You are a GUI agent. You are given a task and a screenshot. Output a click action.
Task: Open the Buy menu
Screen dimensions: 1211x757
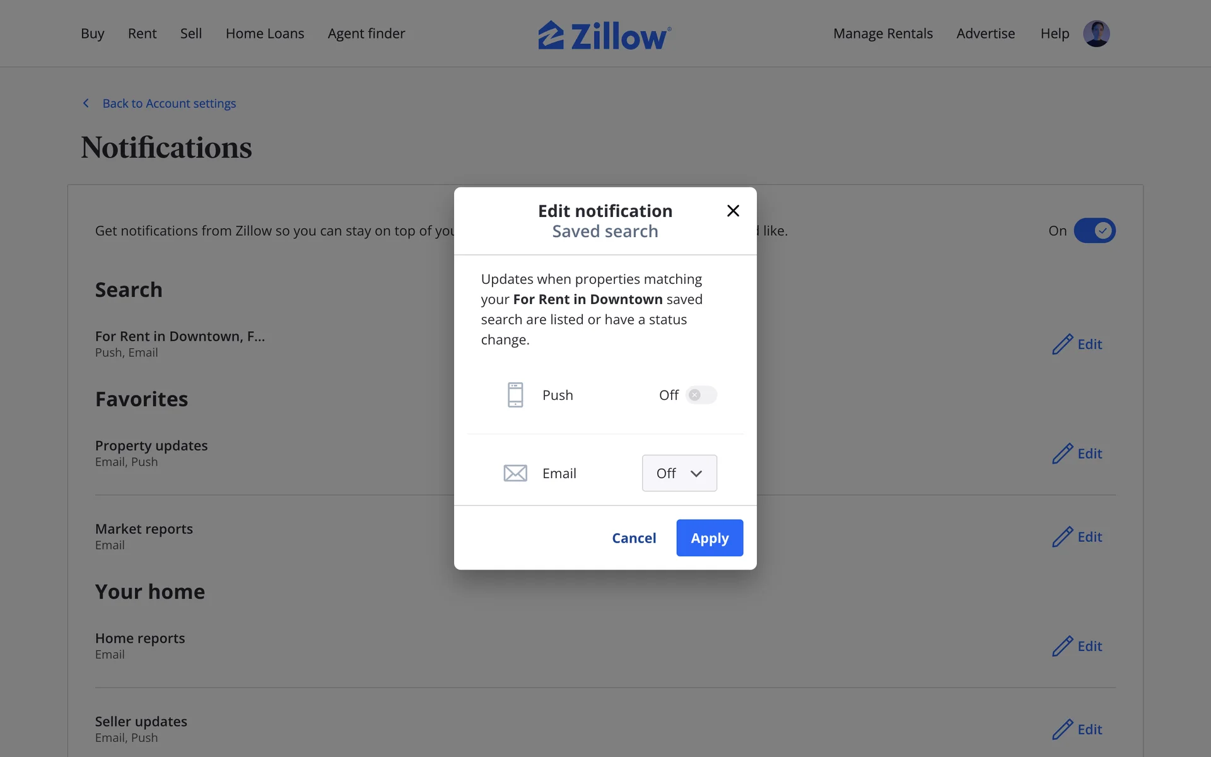click(92, 33)
